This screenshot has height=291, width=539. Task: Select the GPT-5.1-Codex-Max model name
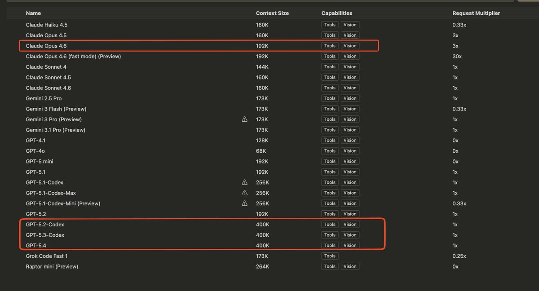[51, 193]
